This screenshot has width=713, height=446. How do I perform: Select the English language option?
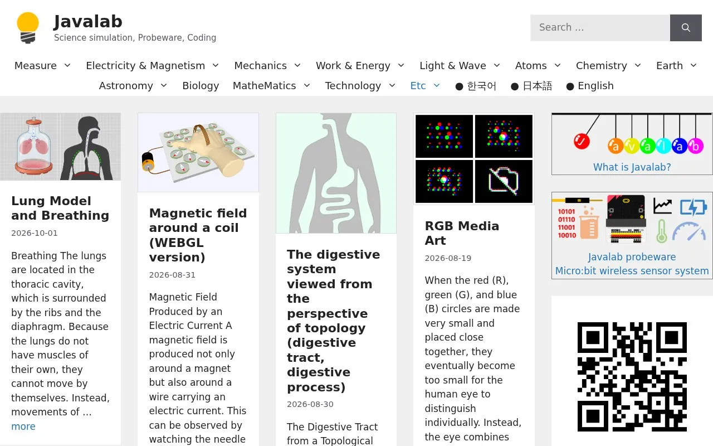click(590, 86)
